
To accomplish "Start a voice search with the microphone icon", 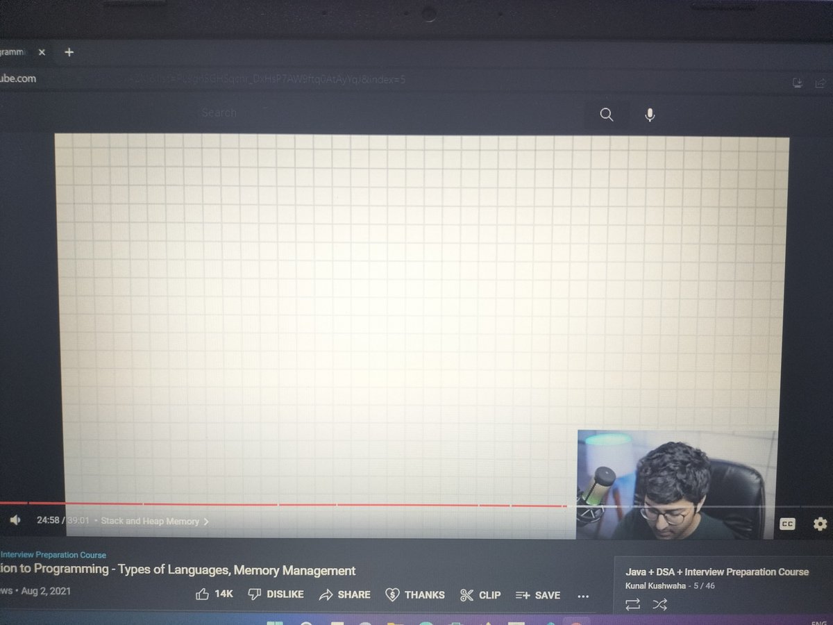I will 649,115.
